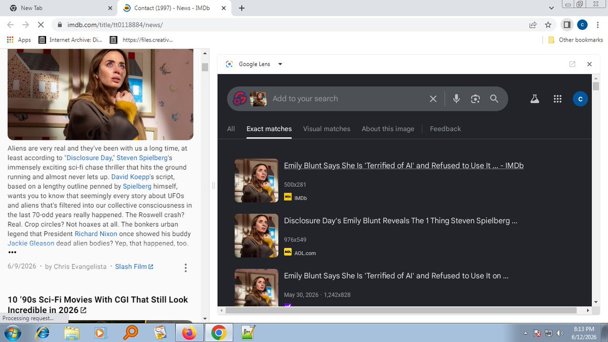Open the Google apps grid
Screen dimensions: 608x342
(558, 99)
